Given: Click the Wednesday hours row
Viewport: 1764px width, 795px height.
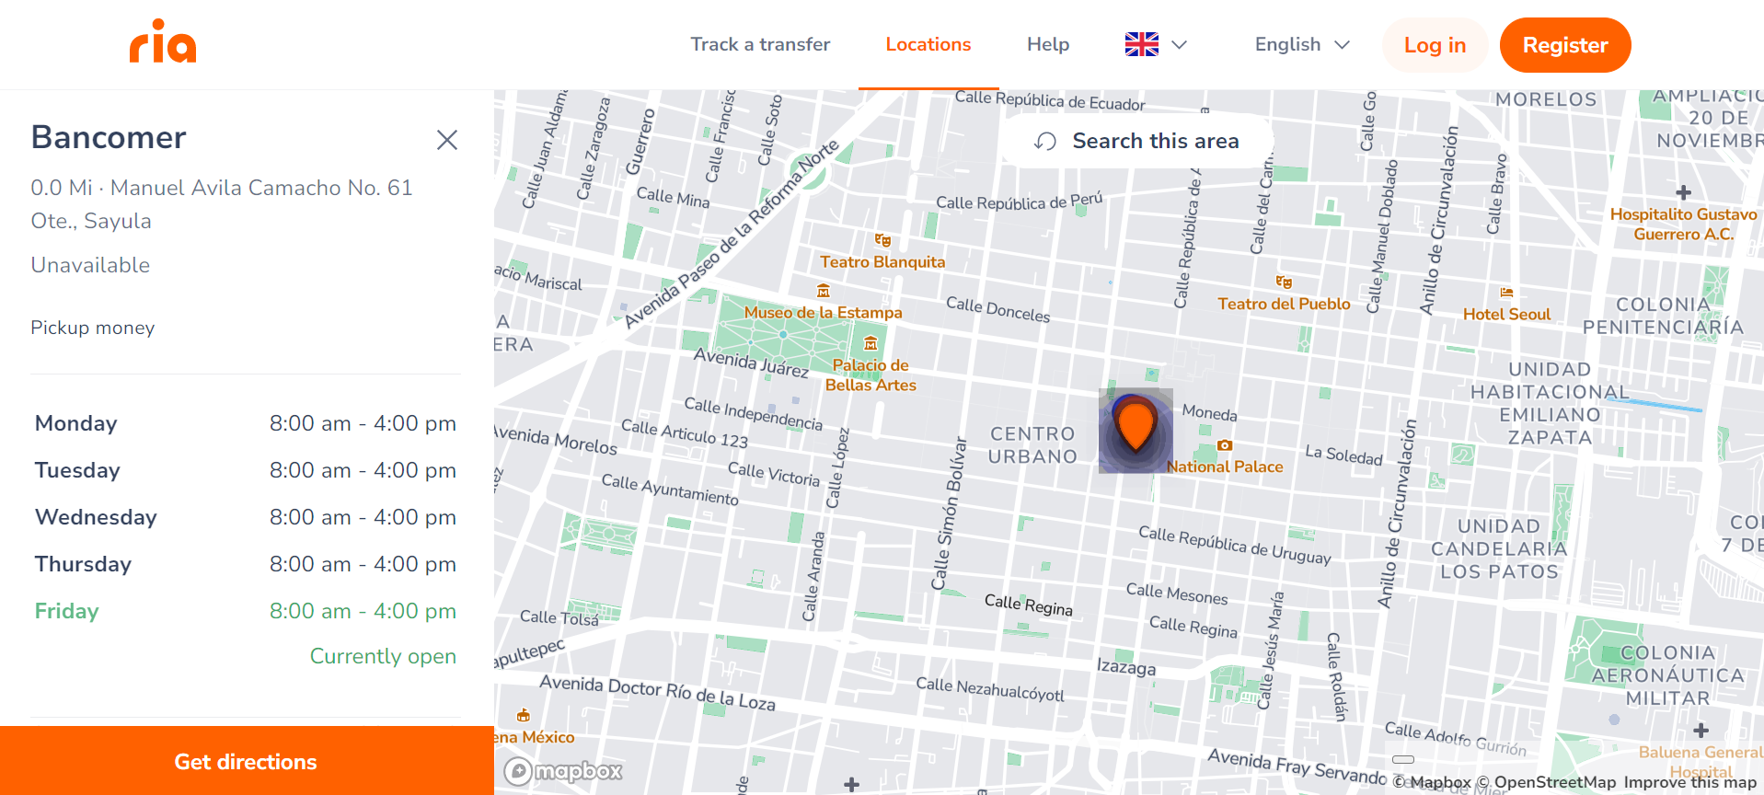Looking at the screenshot, I should [x=246, y=517].
